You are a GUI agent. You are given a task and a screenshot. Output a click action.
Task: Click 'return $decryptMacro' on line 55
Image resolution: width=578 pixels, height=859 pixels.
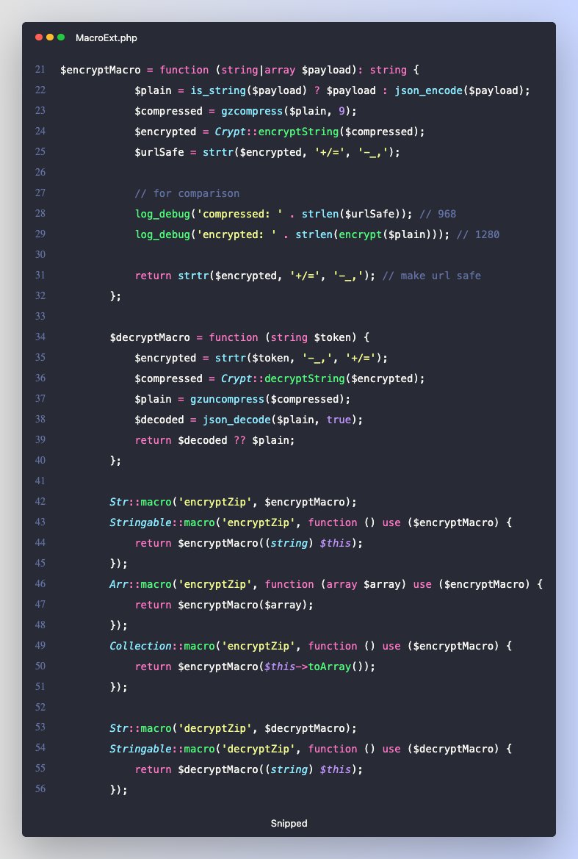pyautogui.click(x=196, y=769)
